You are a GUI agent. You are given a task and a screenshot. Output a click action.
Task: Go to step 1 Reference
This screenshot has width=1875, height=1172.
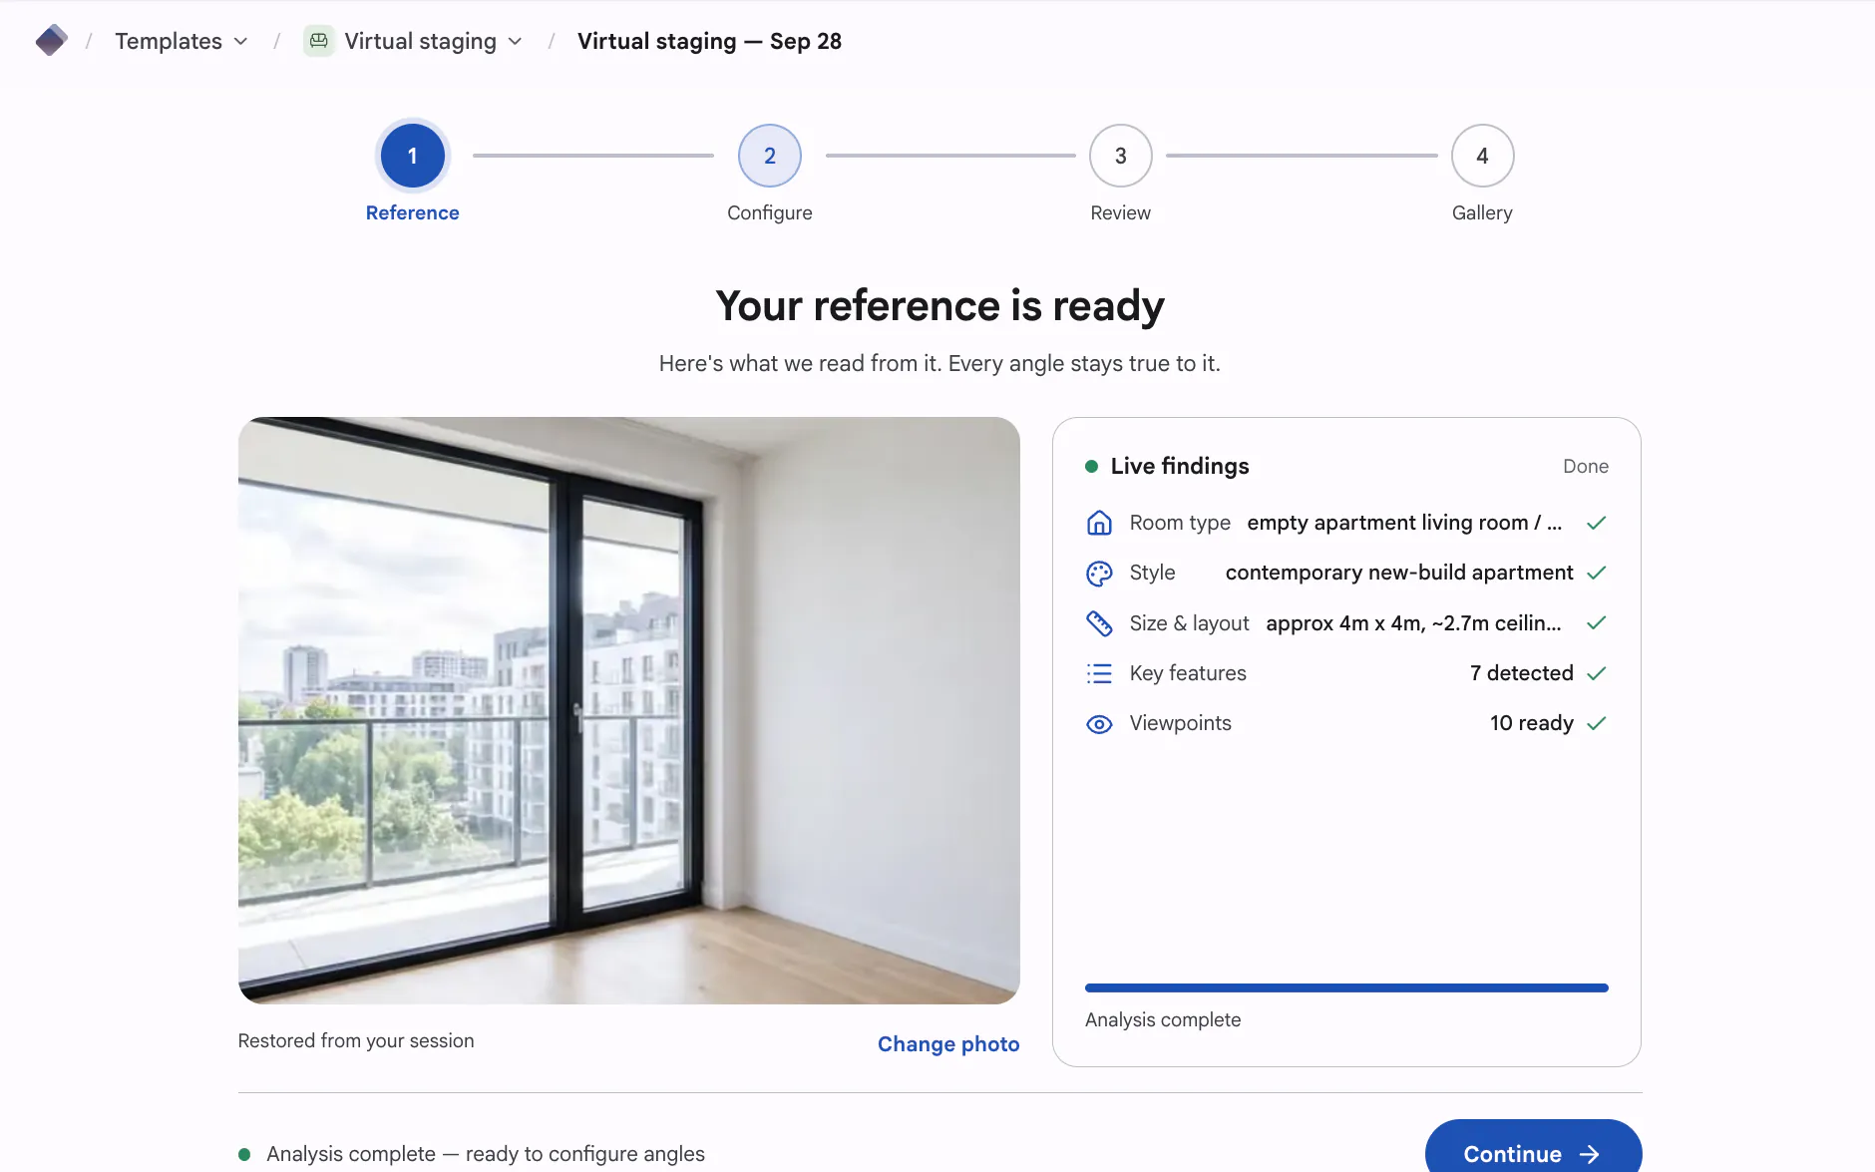point(412,173)
